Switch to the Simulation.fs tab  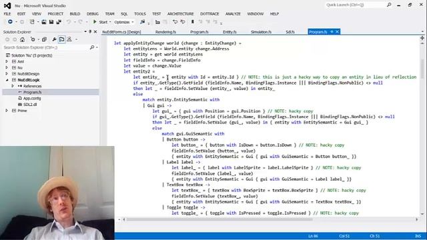tap(261, 32)
